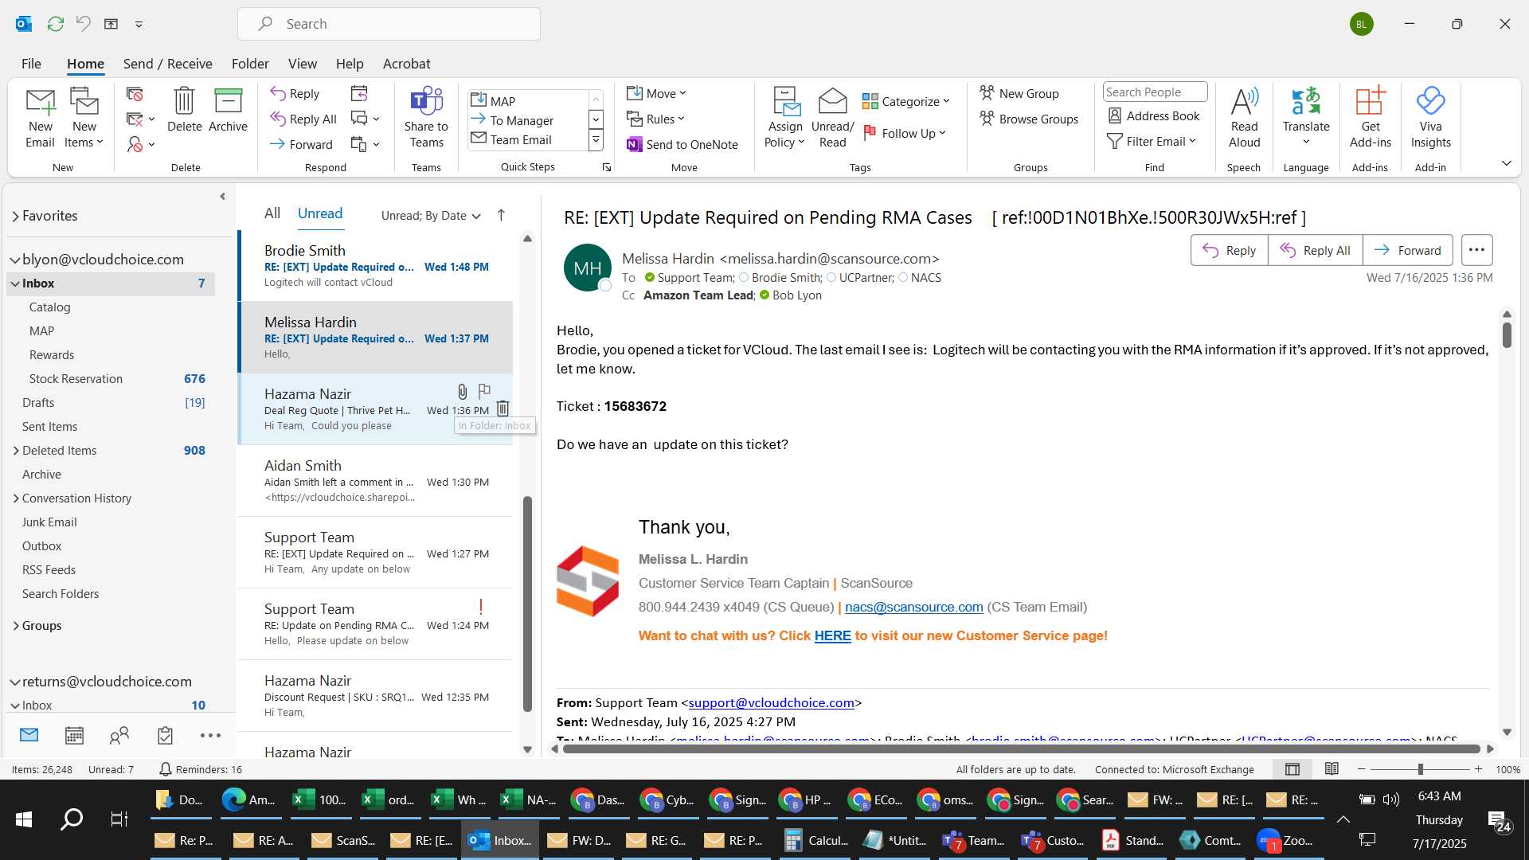Expand the Conversation History folder
The height and width of the screenshot is (860, 1529).
point(15,498)
